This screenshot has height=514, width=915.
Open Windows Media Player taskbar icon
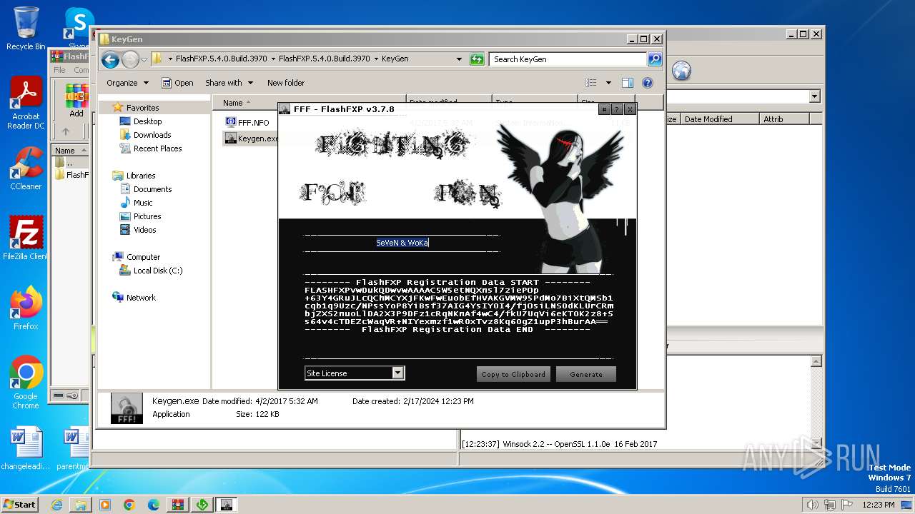point(105,505)
